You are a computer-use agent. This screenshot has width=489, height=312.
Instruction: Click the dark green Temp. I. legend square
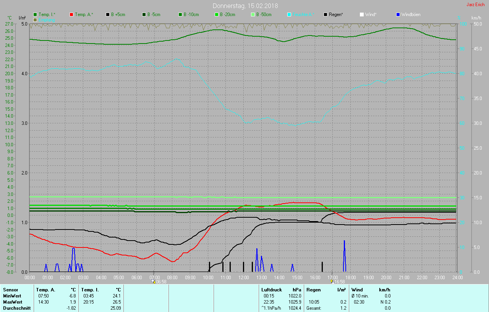pyautogui.click(x=35, y=15)
